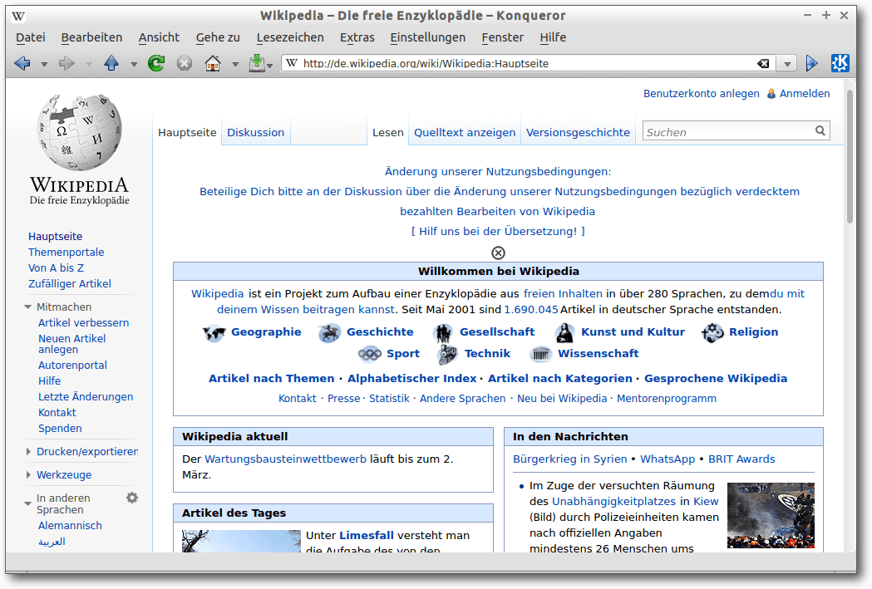Click the Forward arrow navigation button

tap(67, 63)
